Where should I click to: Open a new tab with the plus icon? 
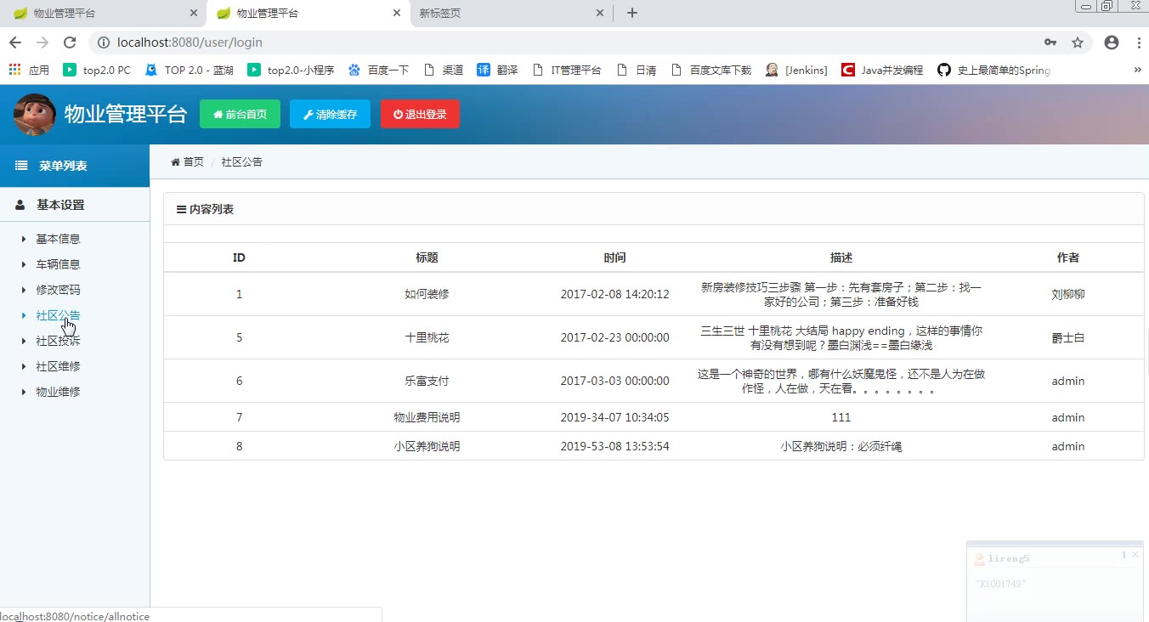pyautogui.click(x=631, y=13)
